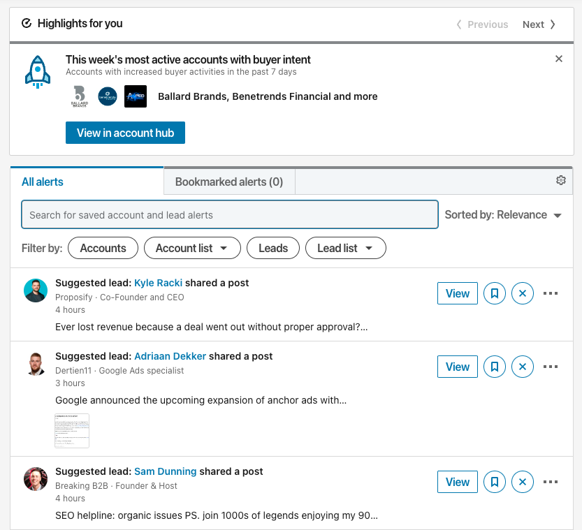Select the All alerts tab

pos(42,181)
